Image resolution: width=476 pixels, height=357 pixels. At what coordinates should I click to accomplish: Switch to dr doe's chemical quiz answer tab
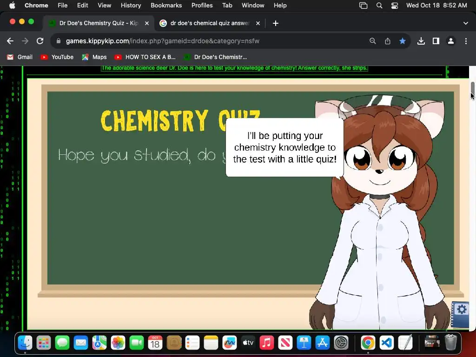point(210,23)
